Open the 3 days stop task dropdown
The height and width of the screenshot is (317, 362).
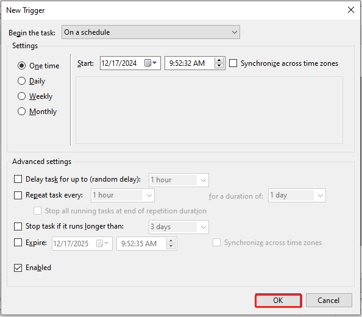179,227
